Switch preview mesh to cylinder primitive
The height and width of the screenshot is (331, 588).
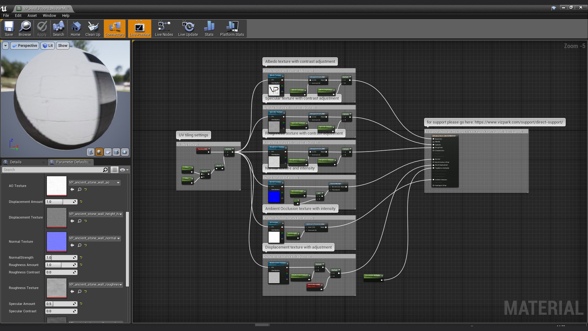pyautogui.click(x=91, y=152)
